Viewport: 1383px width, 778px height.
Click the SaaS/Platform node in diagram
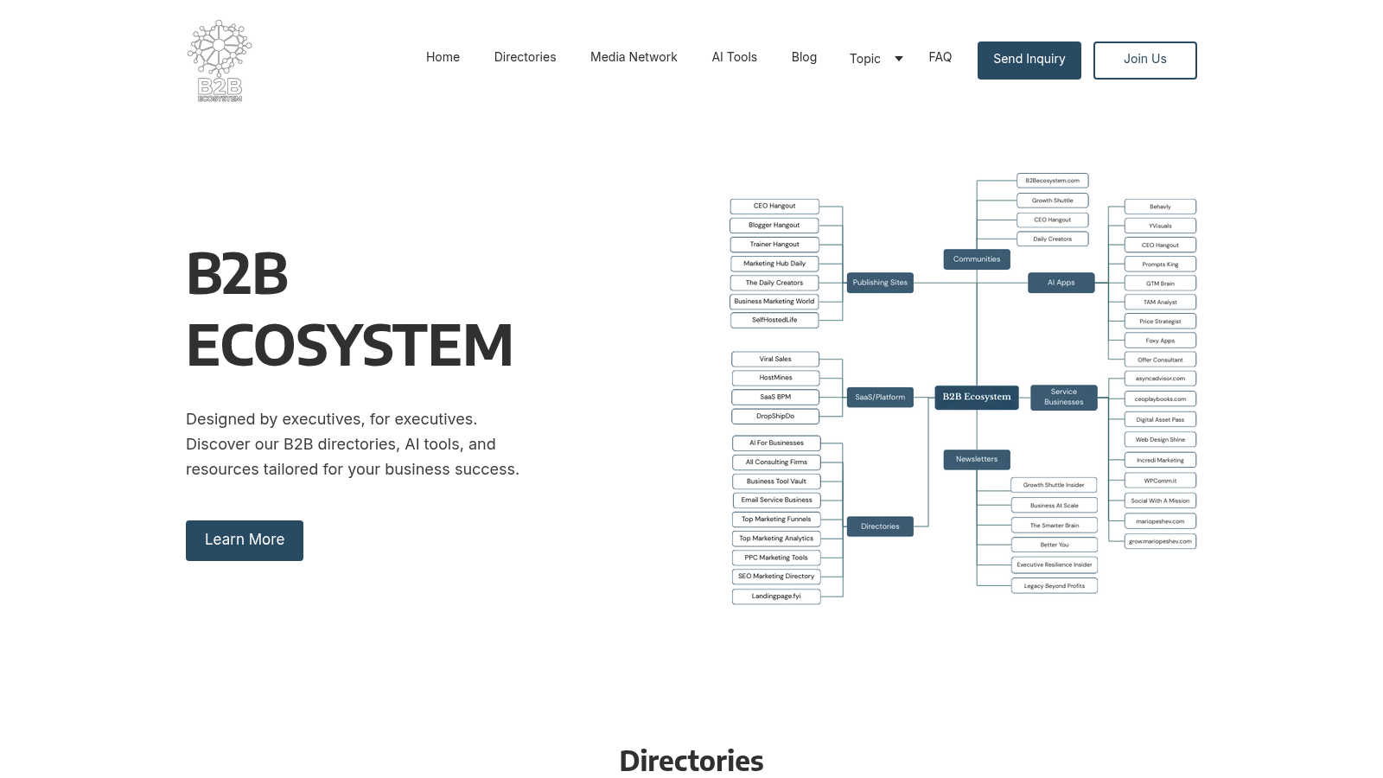[880, 398]
